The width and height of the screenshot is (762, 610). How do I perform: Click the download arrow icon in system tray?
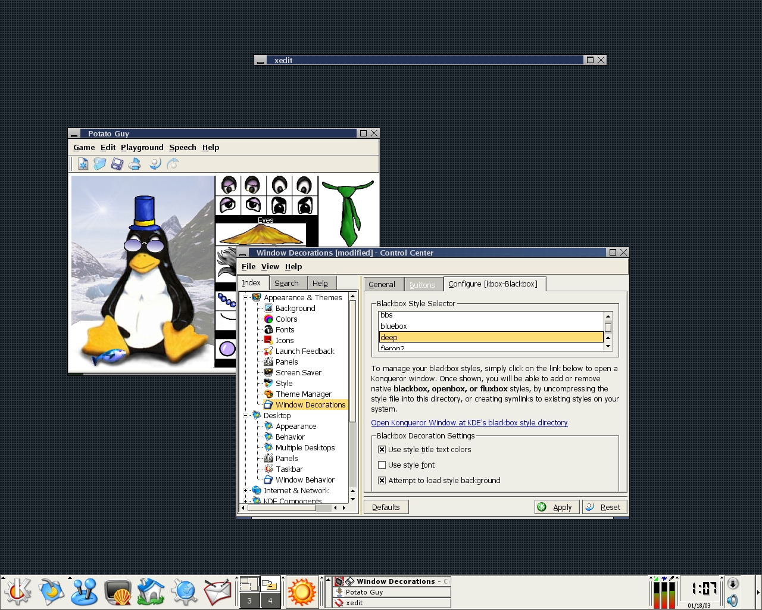(733, 584)
